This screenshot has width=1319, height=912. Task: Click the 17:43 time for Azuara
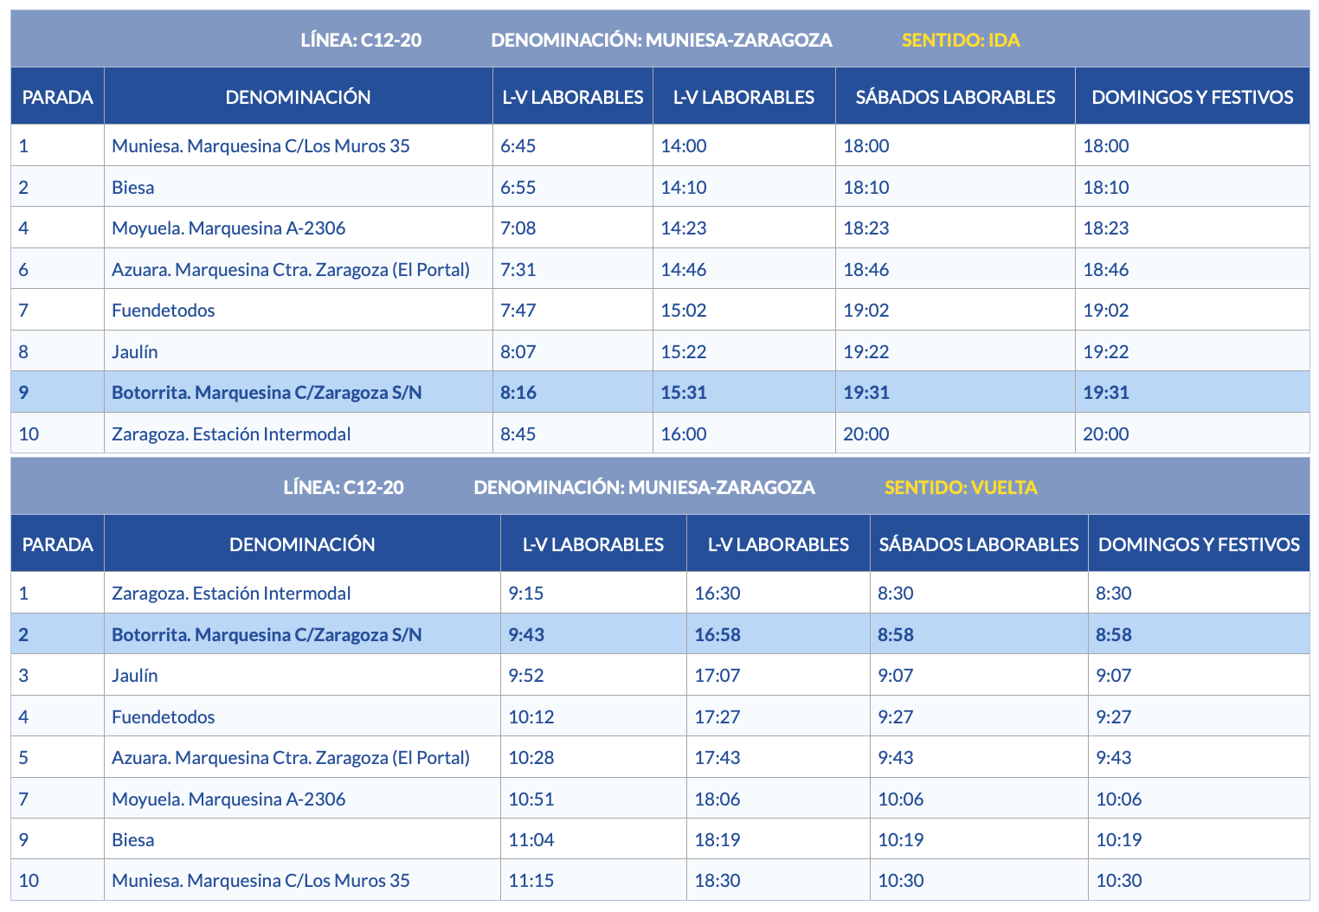717,757
